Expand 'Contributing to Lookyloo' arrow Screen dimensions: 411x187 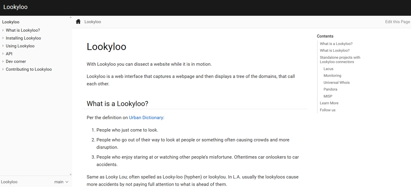coord(3,69)
